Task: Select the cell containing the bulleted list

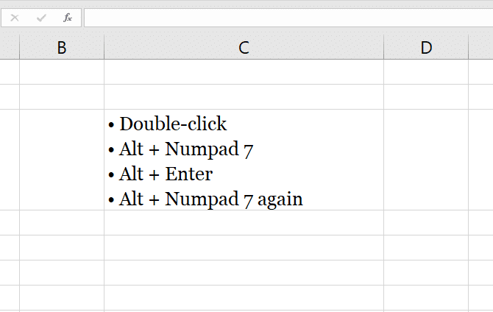Action: coord(244,160)
